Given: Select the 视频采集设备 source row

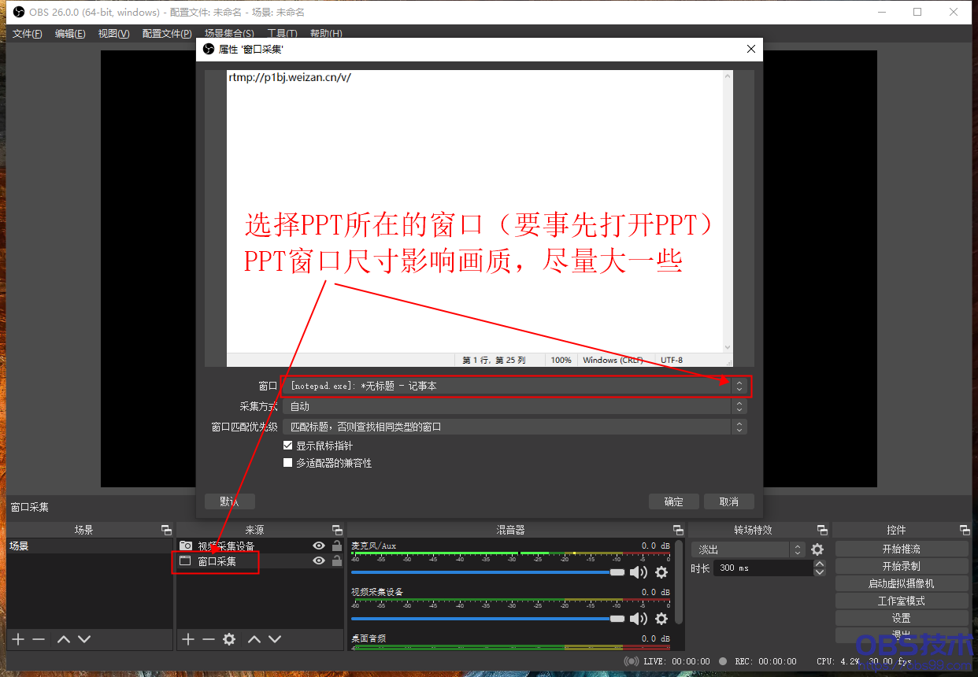Looking at the screenshot, I should point(261,546).
